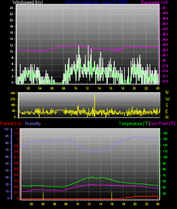Select windspeed axis value 22
The image size is (177, 209).
pyautogui.click(x=11, y=14)
